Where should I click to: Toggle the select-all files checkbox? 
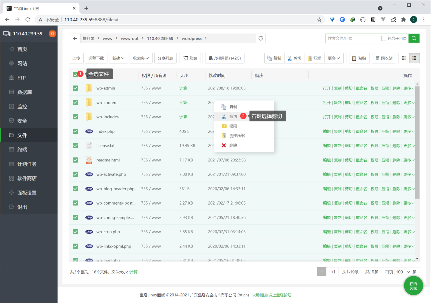[x=75, y=75]
